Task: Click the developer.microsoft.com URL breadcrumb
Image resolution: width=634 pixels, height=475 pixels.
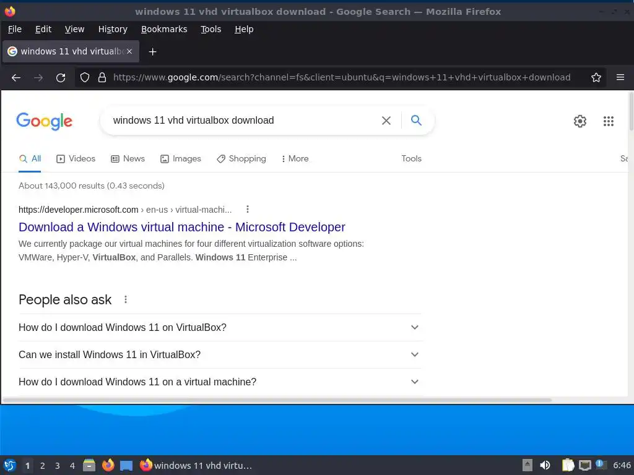Action: (x=125, y=210)
